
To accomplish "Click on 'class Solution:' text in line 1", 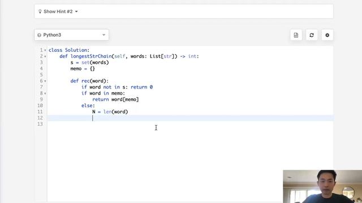I will [x=69, y=50].
